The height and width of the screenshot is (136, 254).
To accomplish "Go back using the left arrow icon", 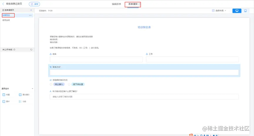I will pyautogui.click(x=3, y=4).
